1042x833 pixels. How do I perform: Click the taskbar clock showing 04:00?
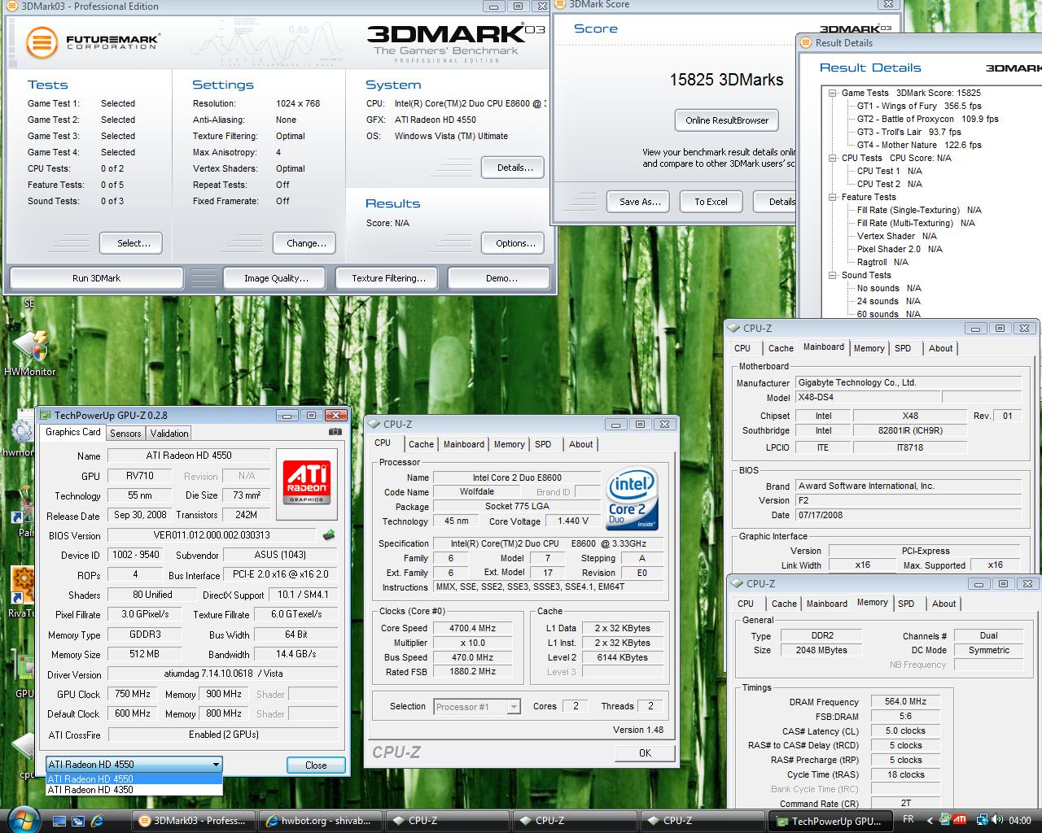pyautogui.click(x=1019, y=820)
